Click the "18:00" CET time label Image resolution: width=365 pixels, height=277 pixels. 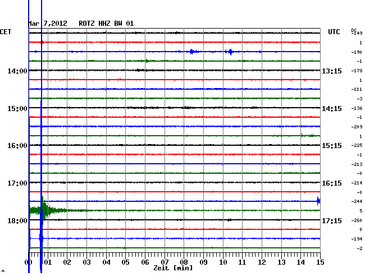pos(17,221)
